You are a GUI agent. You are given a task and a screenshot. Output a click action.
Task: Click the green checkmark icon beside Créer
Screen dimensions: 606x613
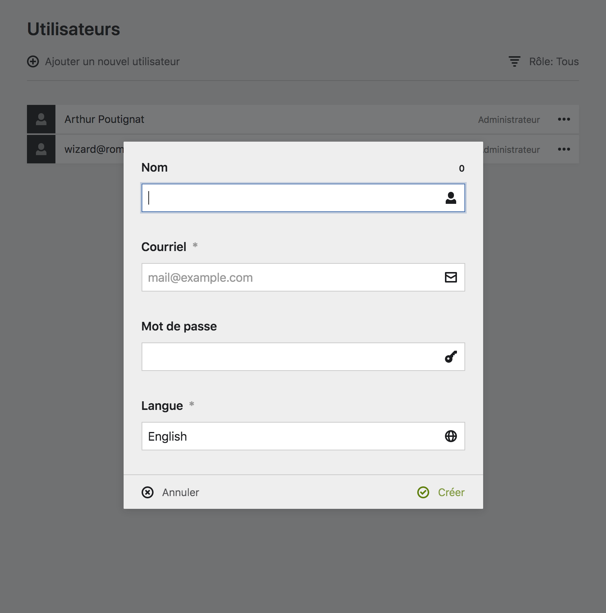pyautogui.click(x=423, y=492)
